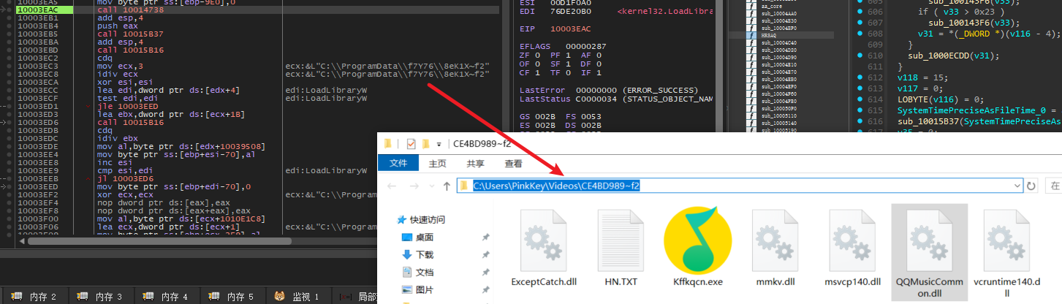
Task: Open the 文件 ribbon tab
Action: pos(398,164)
